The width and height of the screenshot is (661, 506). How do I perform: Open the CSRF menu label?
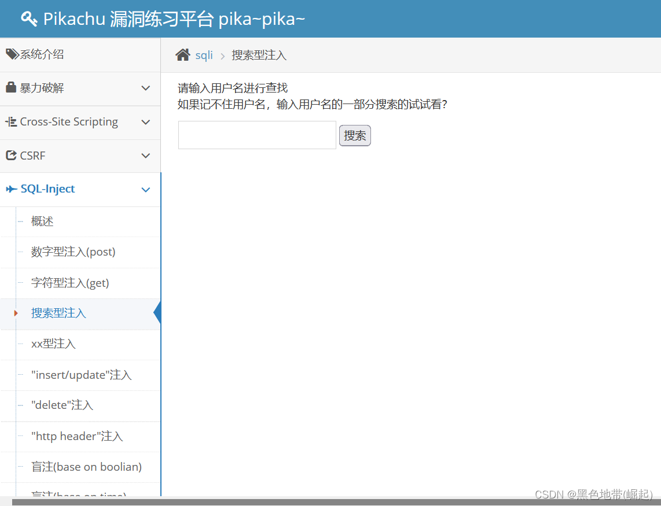point(32,156)
